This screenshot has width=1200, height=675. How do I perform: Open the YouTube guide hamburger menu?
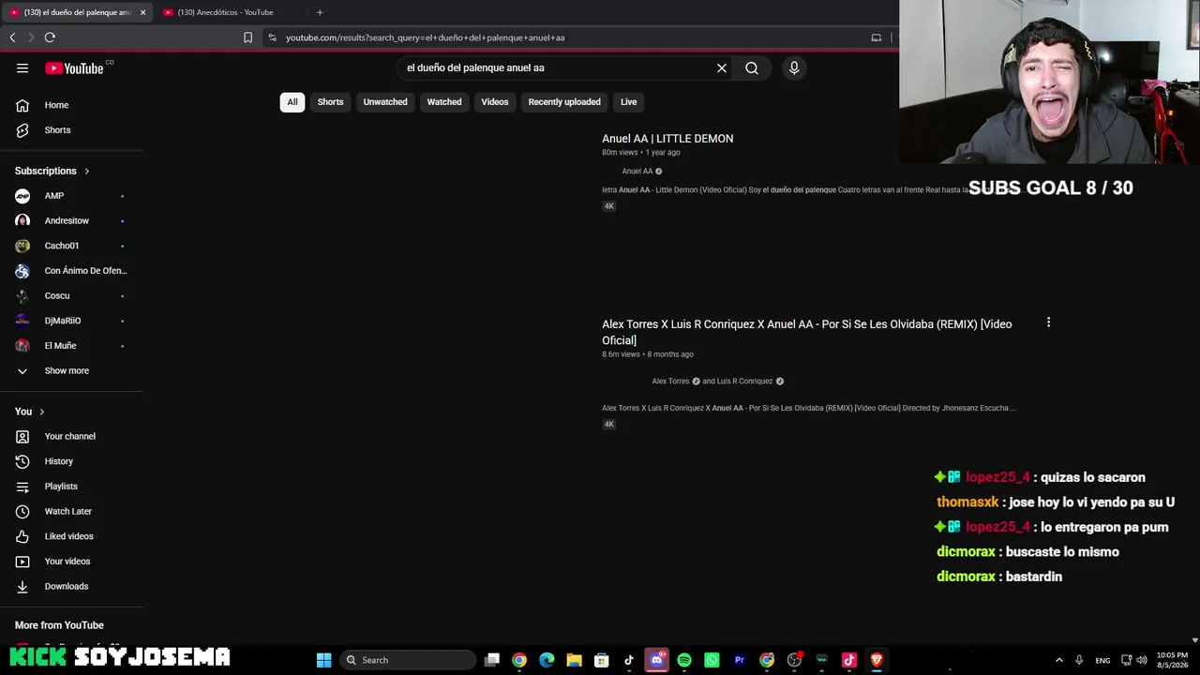tap(22, 67)
